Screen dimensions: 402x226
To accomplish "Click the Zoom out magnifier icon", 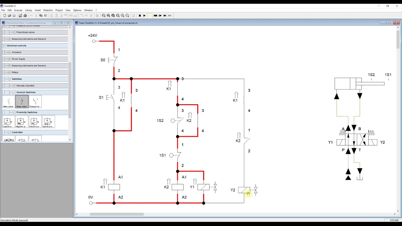I will (127, 16).
